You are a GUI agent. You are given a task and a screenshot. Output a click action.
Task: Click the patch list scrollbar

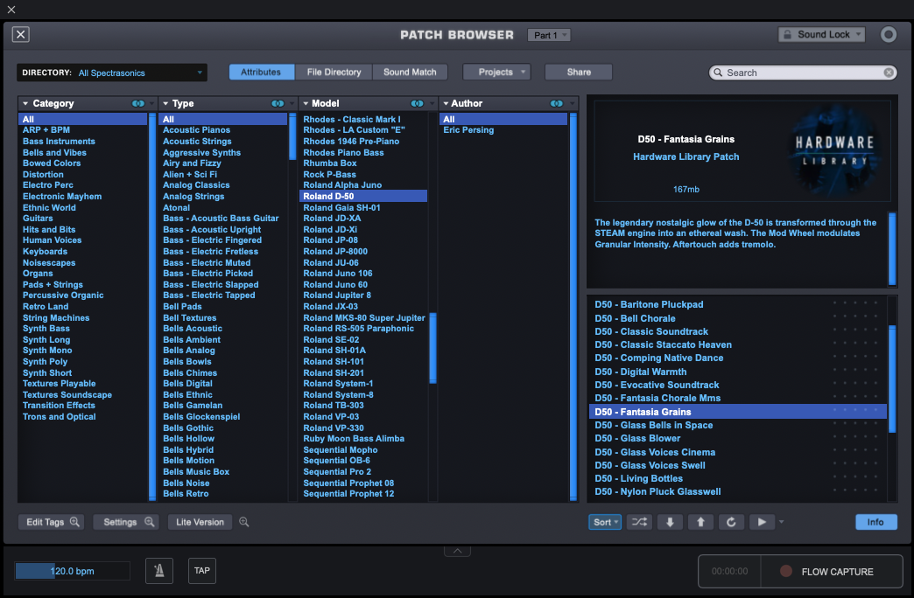point(891,379)
